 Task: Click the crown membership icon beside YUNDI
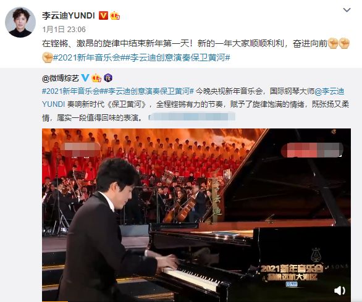pyautogui.click(x=115, y=15)
